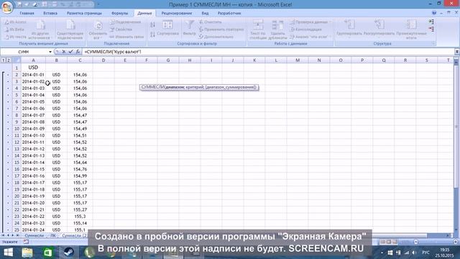The image size is (460, 259).
Task: Reapply filter (Применить повторно)
Action: pyautogui.click(x=221, y=29)
